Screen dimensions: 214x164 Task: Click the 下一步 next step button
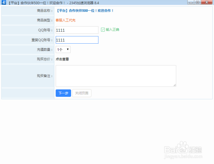pos(63,93)
